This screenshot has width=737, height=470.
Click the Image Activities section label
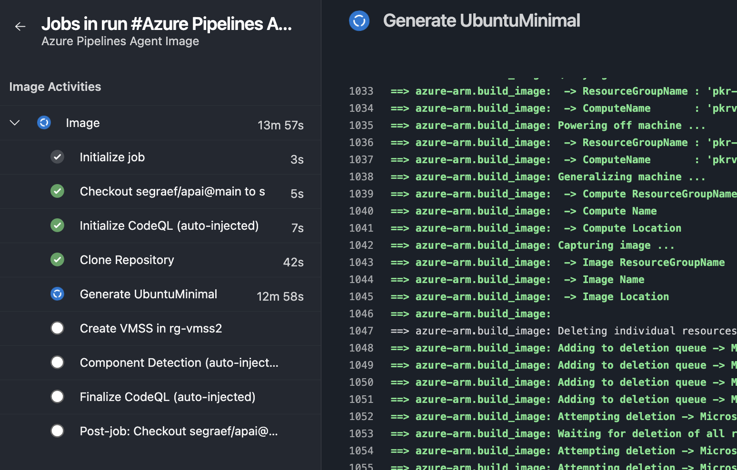(55, 87)
